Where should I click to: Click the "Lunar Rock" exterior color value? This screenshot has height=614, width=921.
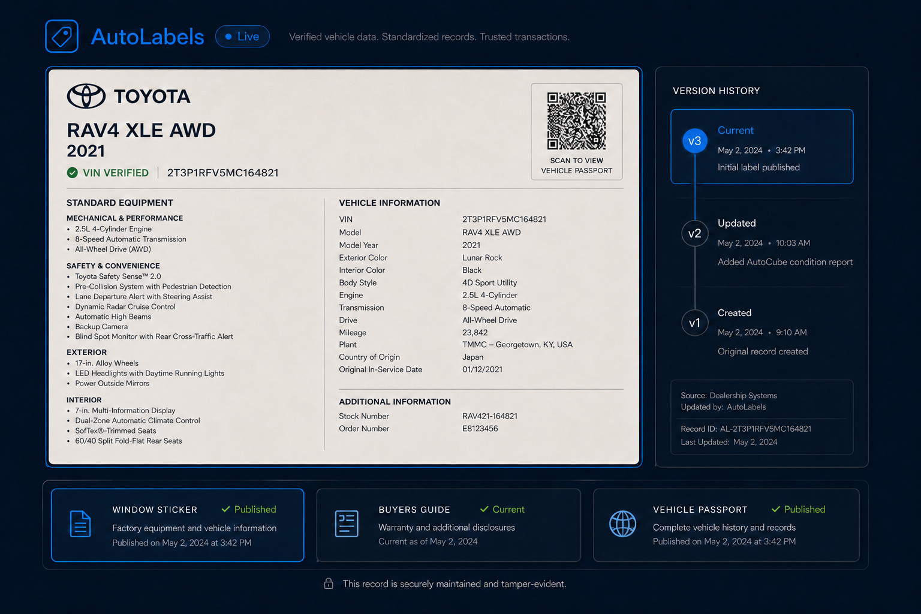pos(482,258)
